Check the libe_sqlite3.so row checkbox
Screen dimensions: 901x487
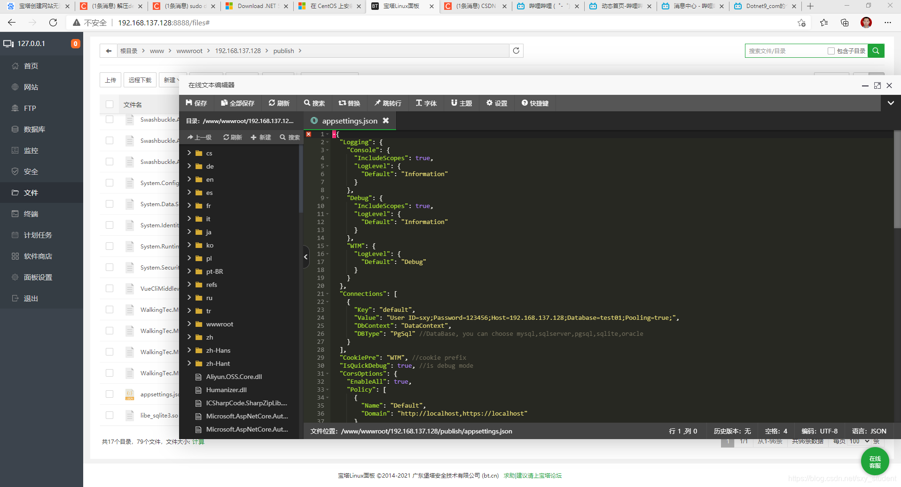point(110,415)
